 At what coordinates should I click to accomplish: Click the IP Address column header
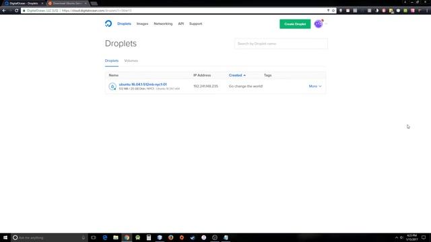pyautogui.click(x=202, y=75)
